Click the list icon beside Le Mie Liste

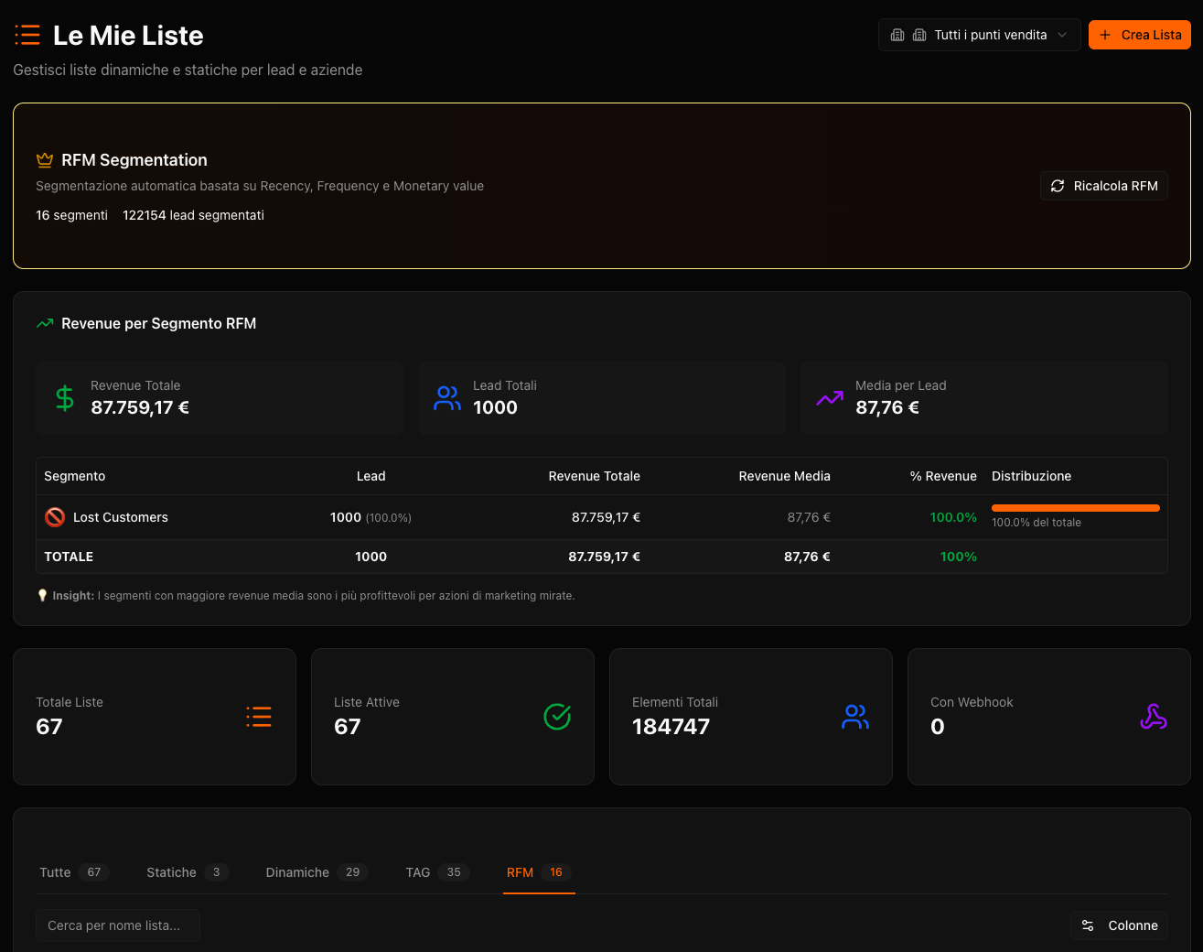coord(27,36)
